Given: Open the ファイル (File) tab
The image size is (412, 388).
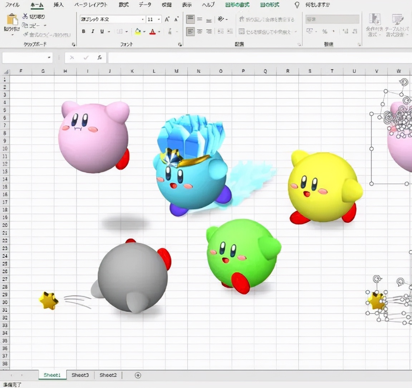Looking at the screenshot, I should (13, 5).
